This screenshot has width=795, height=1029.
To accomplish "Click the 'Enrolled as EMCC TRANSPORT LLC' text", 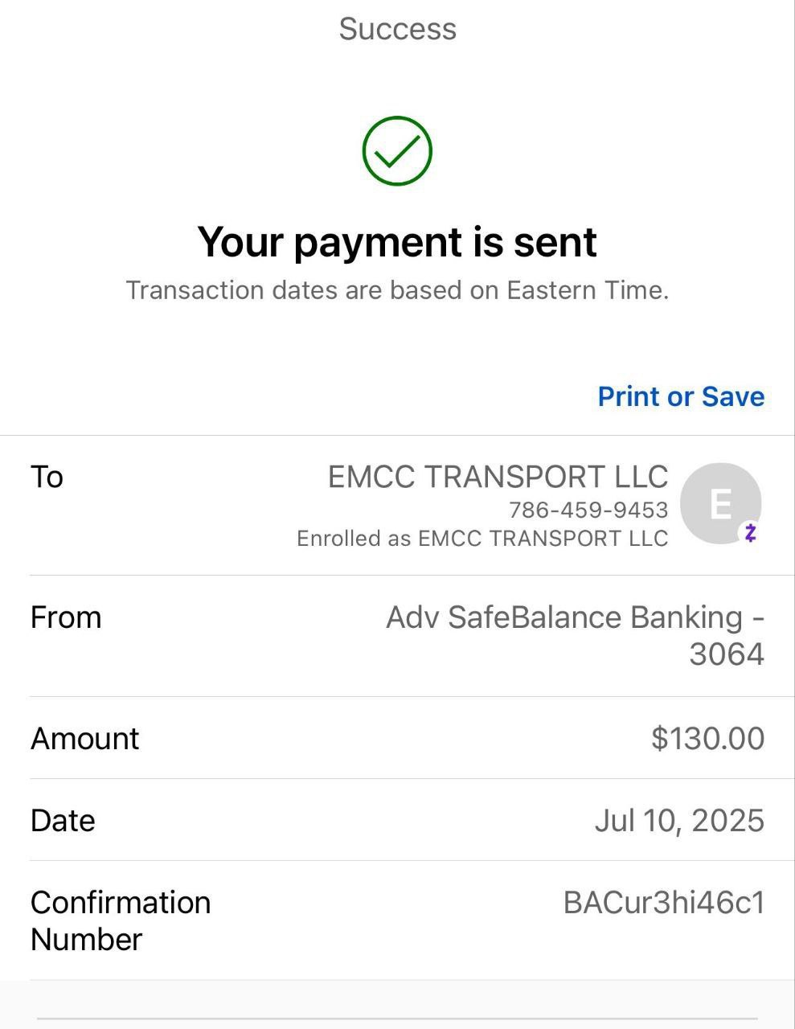I will pos(482,538).
